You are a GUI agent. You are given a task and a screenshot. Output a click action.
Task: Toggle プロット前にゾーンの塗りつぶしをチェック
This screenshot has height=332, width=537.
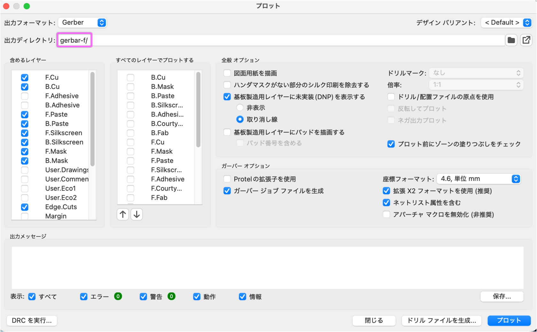click(391, 144)
